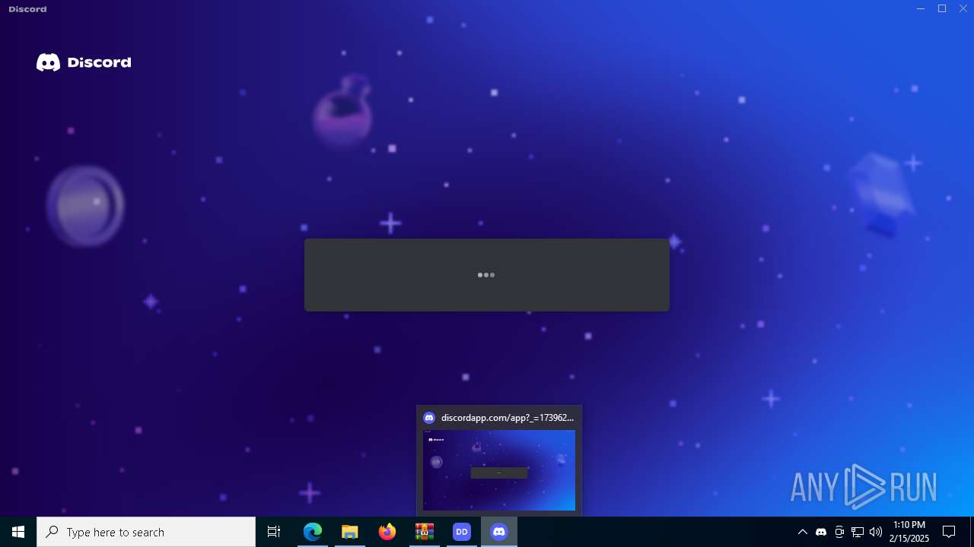Launch Microsoft Edge from the taskbar

[x=313, y=532]
